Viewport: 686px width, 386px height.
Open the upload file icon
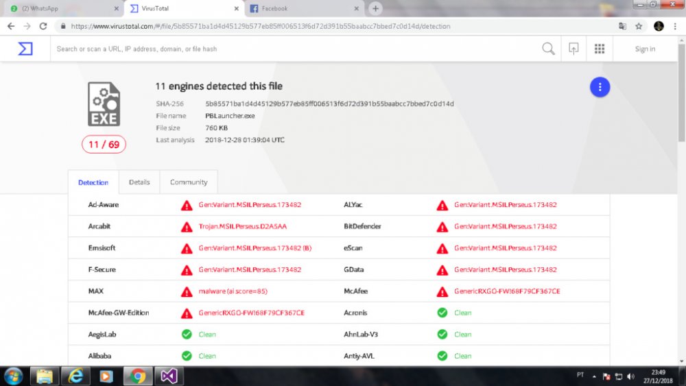pyautogui.click(x=573, y=49)
